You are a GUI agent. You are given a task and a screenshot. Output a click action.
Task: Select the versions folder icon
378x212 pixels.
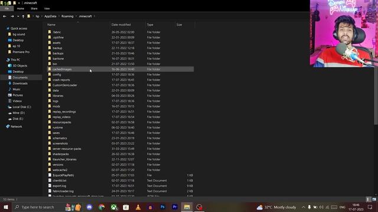point(50,164)
